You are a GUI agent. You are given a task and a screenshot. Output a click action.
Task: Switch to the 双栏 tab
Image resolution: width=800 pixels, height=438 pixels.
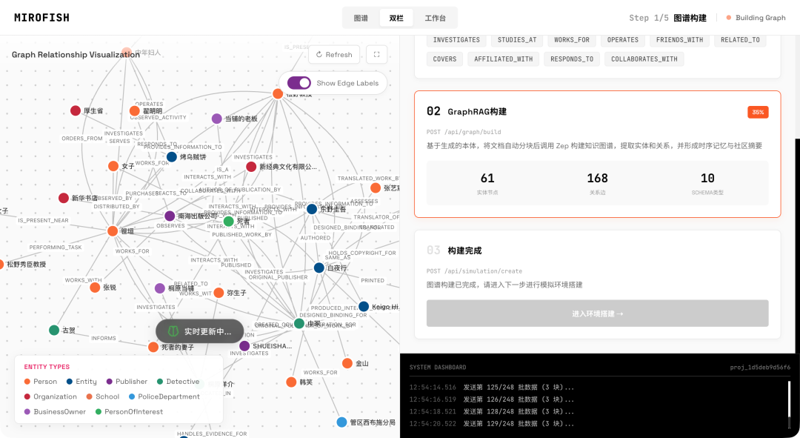396,18
